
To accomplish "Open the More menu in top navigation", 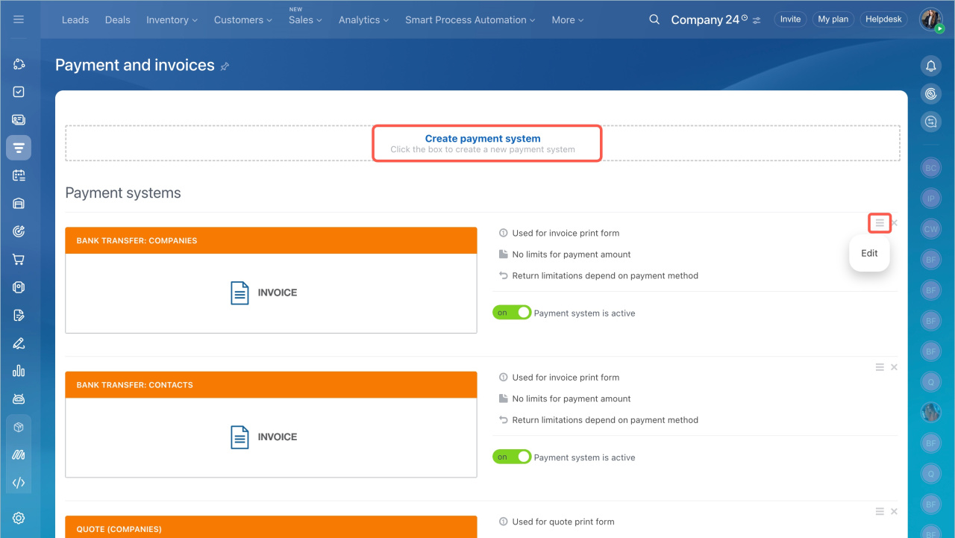I will click(567, 20).
